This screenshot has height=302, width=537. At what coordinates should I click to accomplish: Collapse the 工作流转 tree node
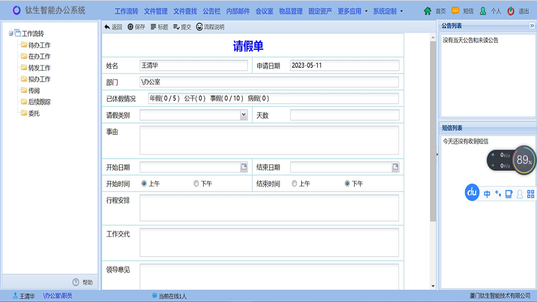pos(10,33)
